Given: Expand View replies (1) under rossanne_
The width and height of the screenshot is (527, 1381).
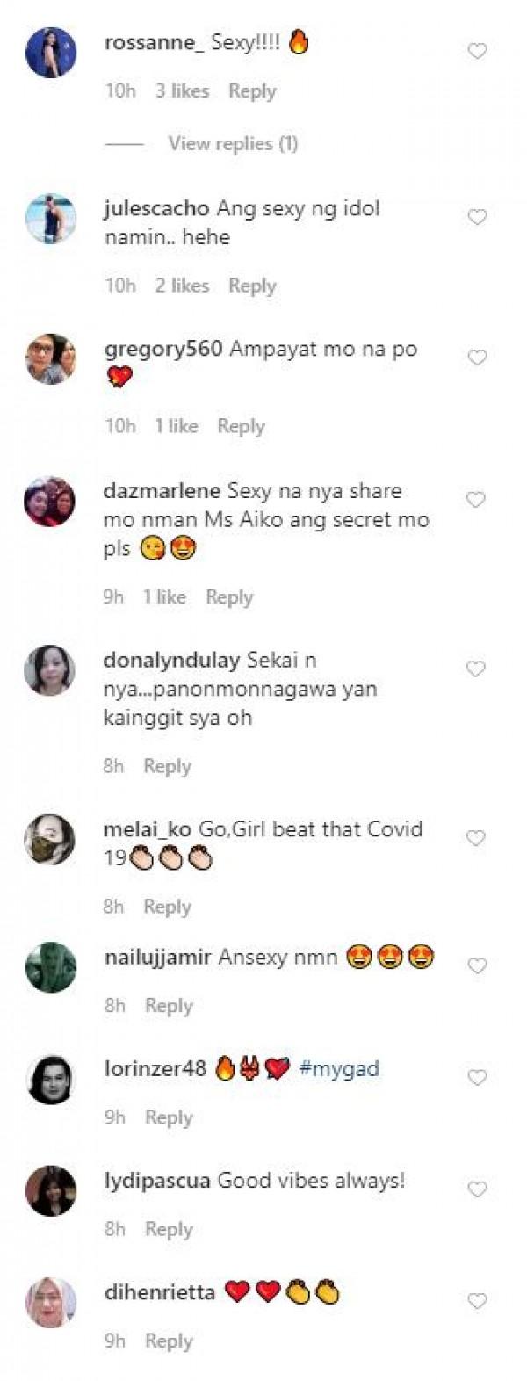Looking at the screenshot, I should 233,143.
